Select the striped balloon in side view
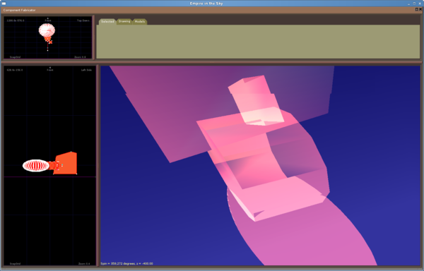The image size is (424, 271). tap(36, 165)
